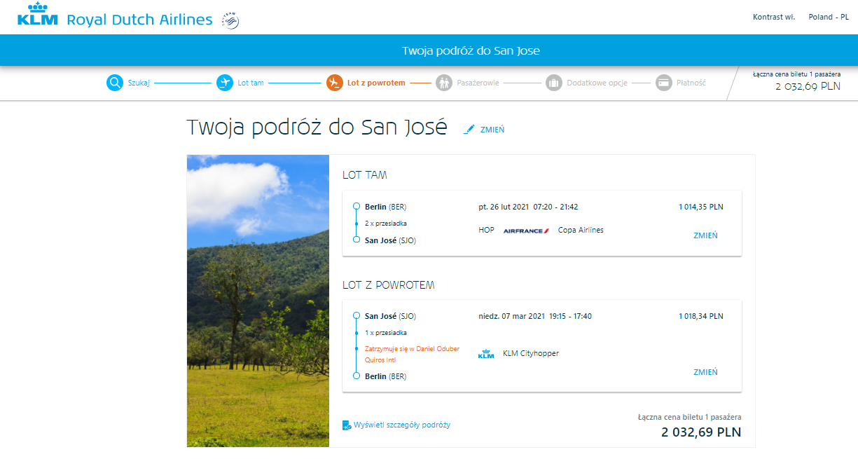The height and width of the screenshot is (459, 858).
Task: Click the KLM Cityhopper carrier name
Action: tap(531, 353)
